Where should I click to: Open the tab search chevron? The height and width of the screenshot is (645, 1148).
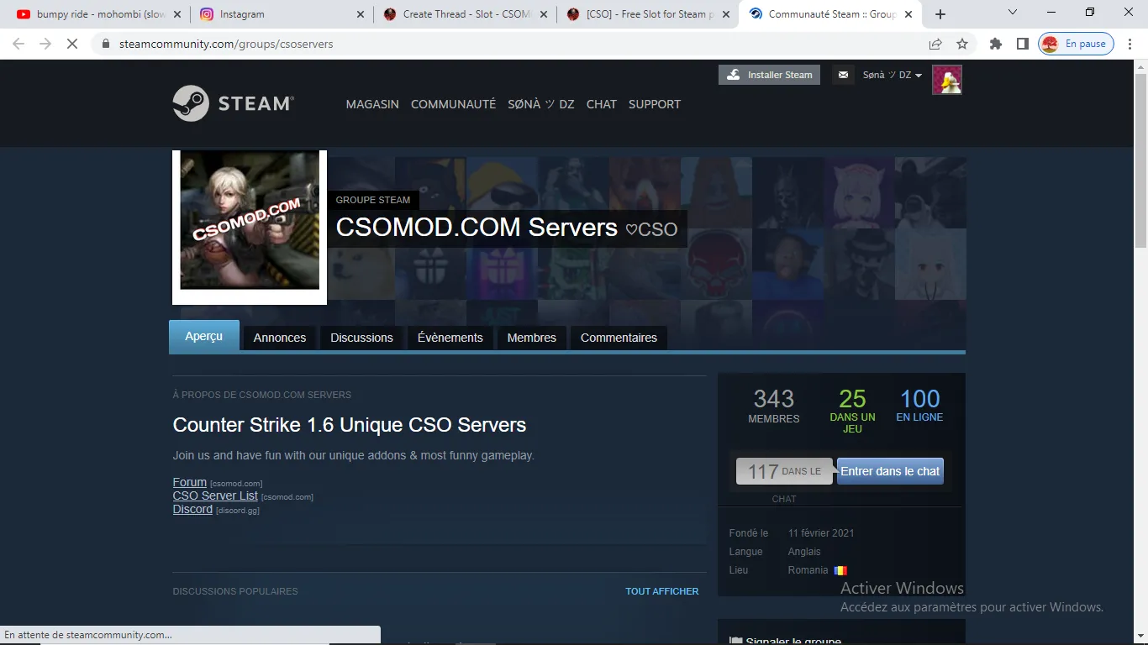point(1013,13)
